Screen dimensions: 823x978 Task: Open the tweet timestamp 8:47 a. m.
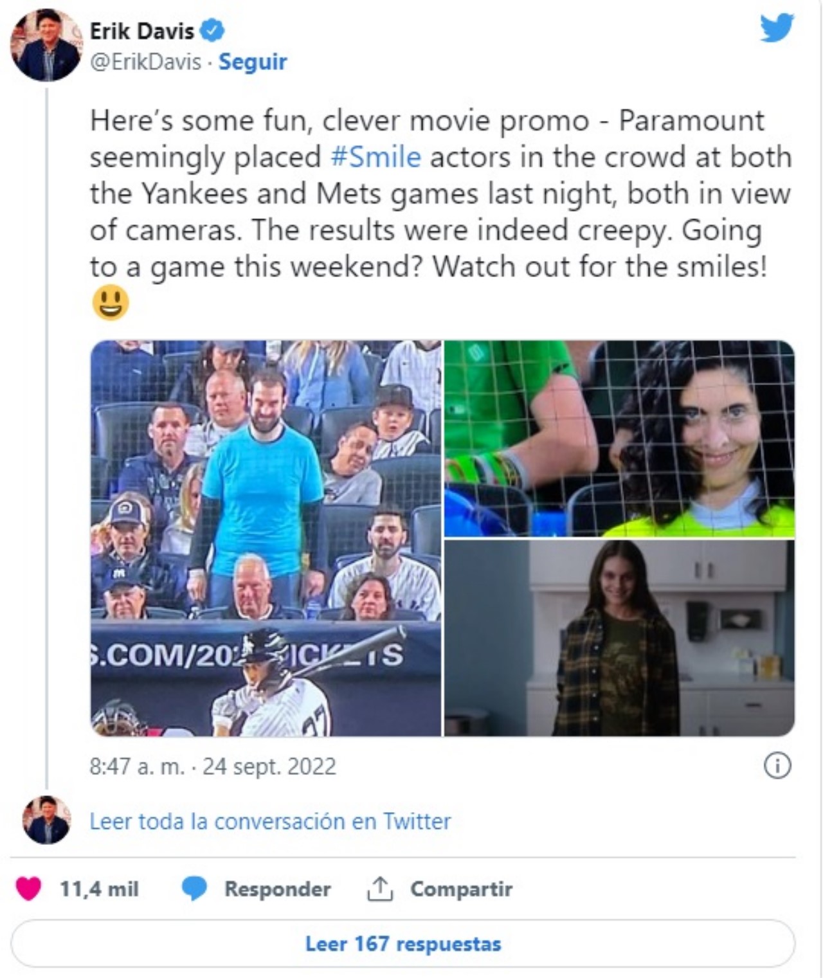pyautogui.click(x=213, y=766)
